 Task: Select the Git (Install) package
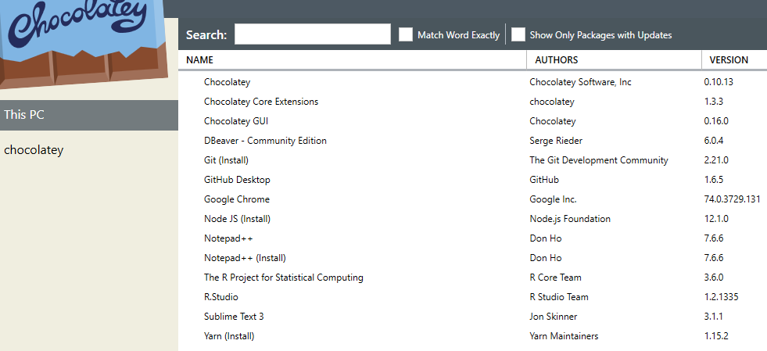point(472,160)
